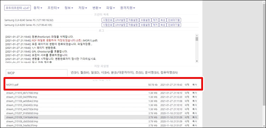Click file stream_215207_916580d3.tmp
This screenshot has height=128, width=266.
(x=22, y=113)
